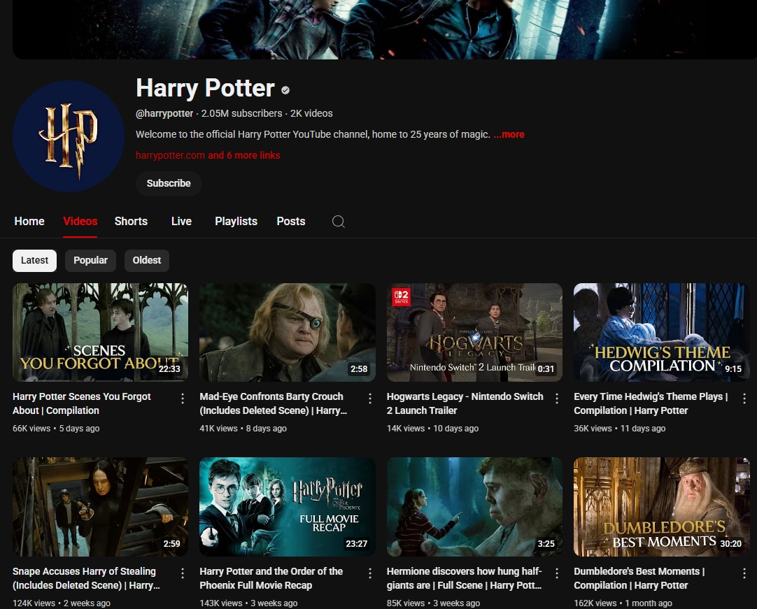Subscribe to the Harry Potter channel
Screen dimensions: 757x609
(x=169, y=183)
